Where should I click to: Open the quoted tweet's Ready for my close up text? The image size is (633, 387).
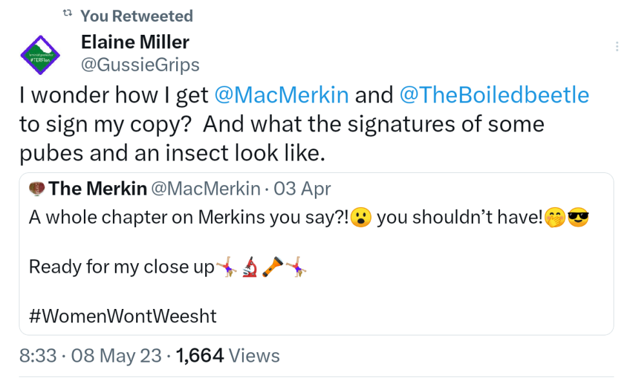click(121, 266)
